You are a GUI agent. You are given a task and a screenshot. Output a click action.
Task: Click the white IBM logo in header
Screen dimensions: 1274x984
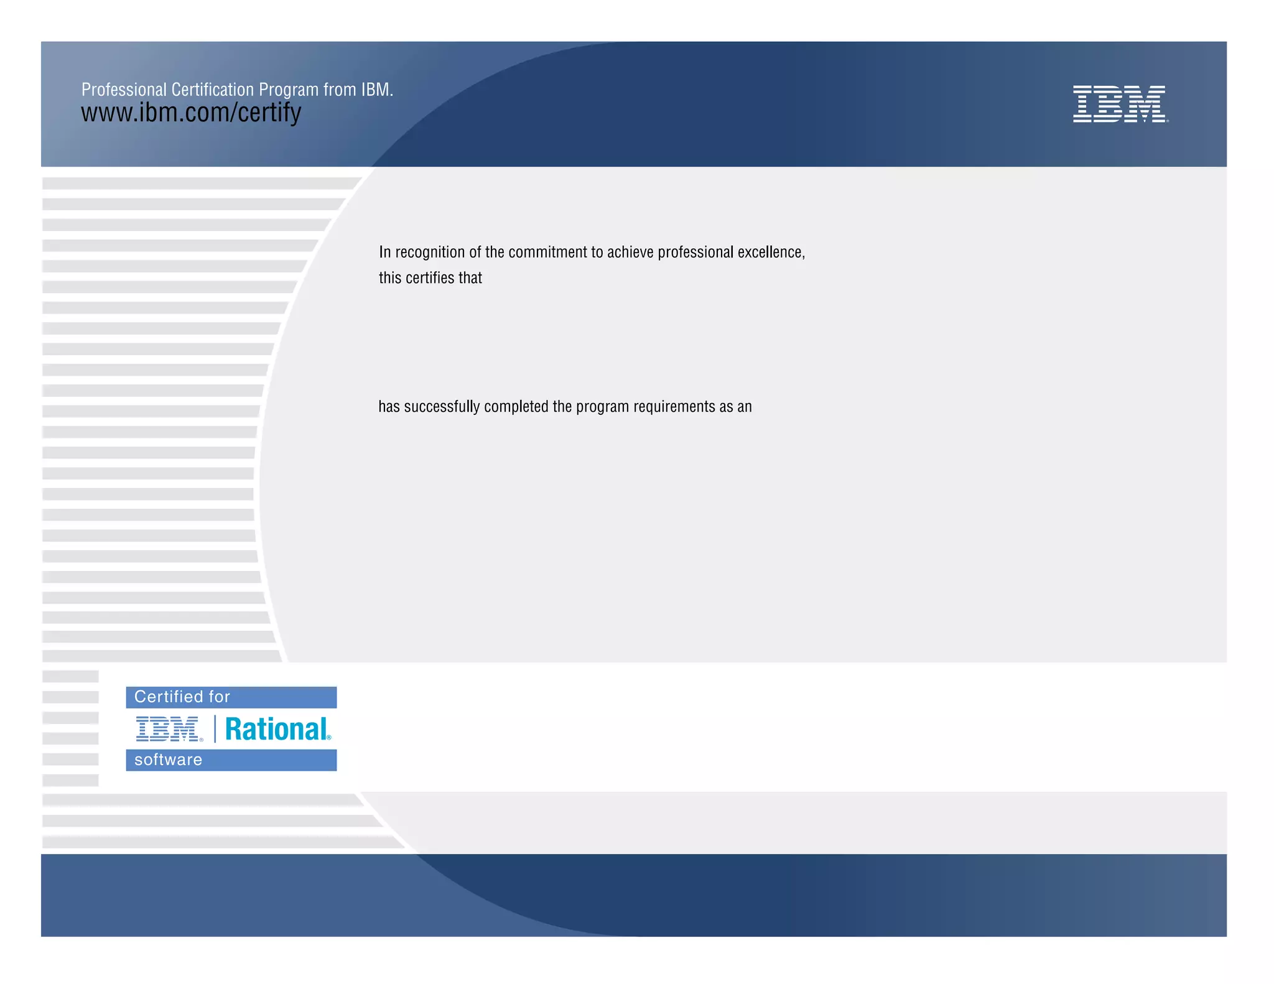(x=1120, y=104)
